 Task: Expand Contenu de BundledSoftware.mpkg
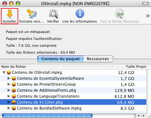tap(9, 108)
